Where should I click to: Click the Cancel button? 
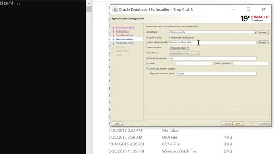pyautogui.click(x=264, y=124)
